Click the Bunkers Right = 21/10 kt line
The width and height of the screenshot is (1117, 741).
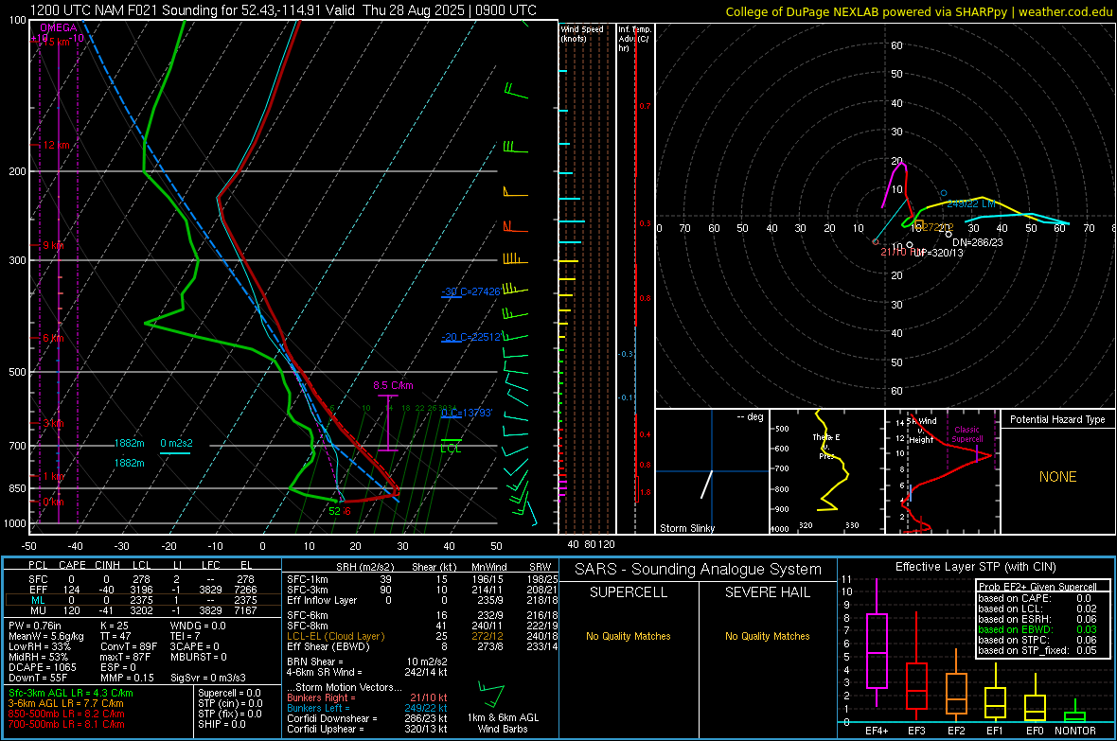point(367,697)
